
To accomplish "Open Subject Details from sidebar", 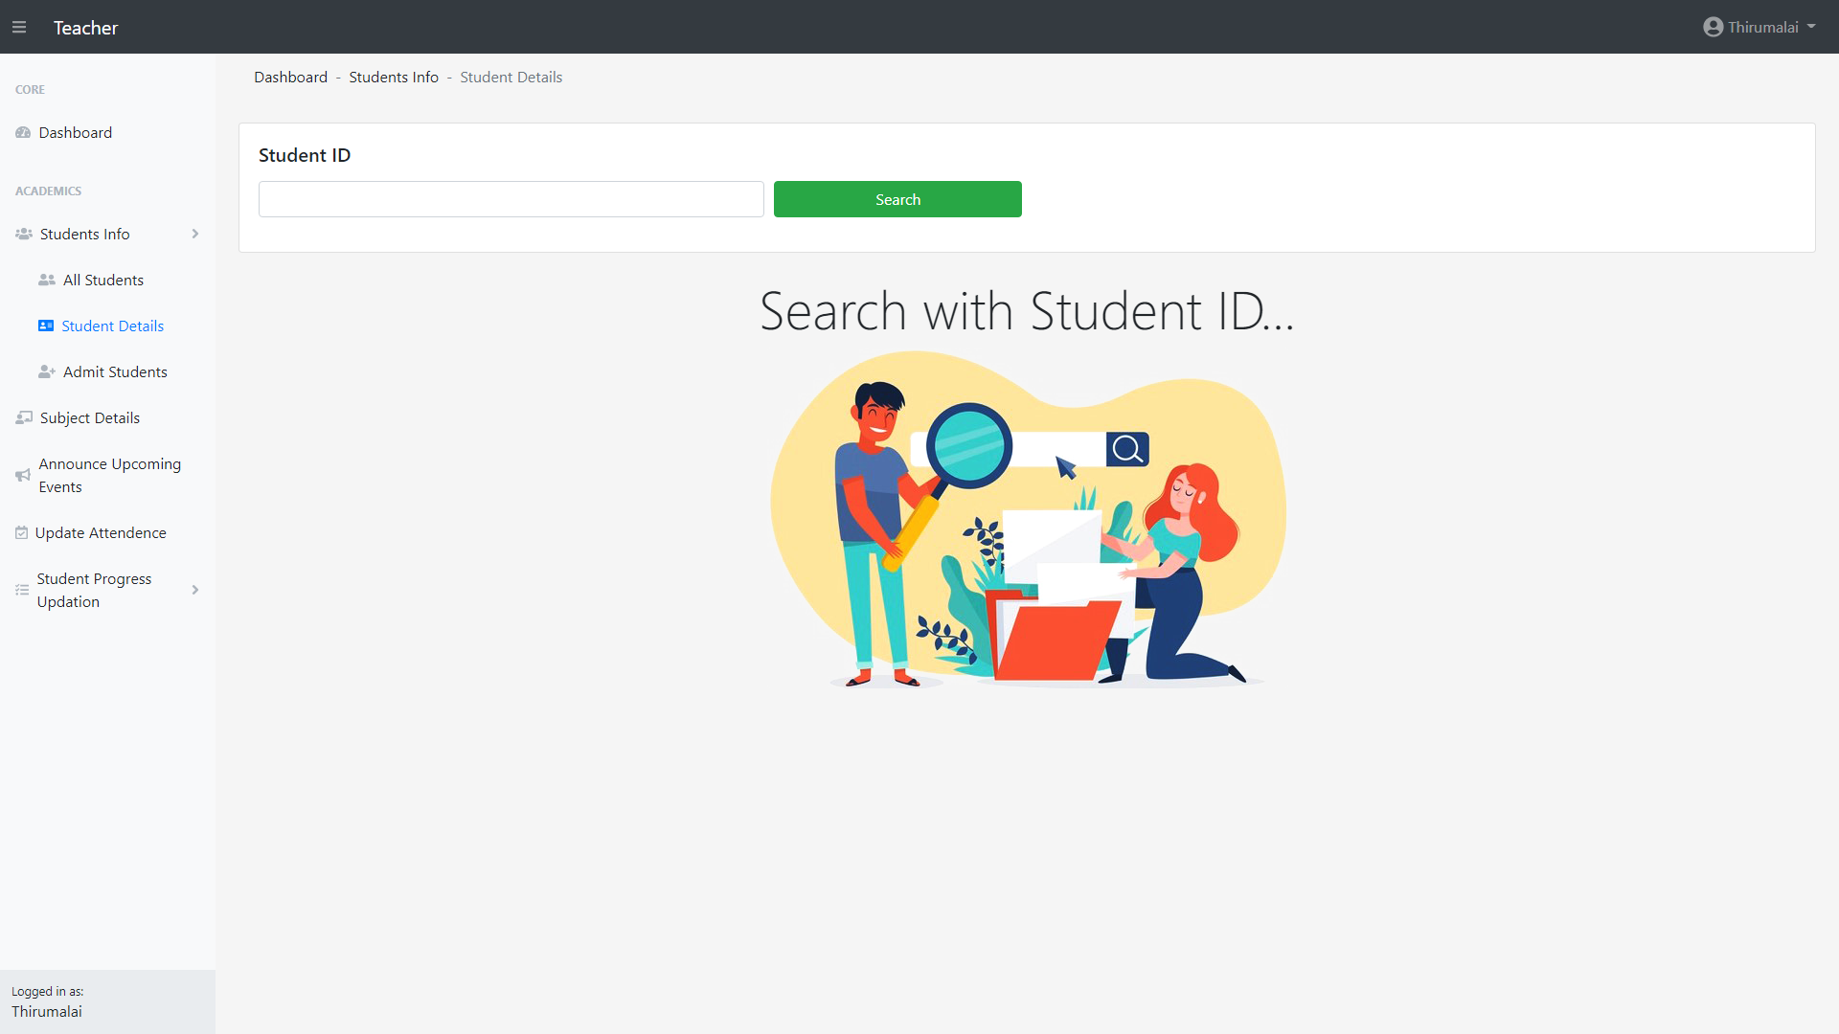I will point(90,418).
